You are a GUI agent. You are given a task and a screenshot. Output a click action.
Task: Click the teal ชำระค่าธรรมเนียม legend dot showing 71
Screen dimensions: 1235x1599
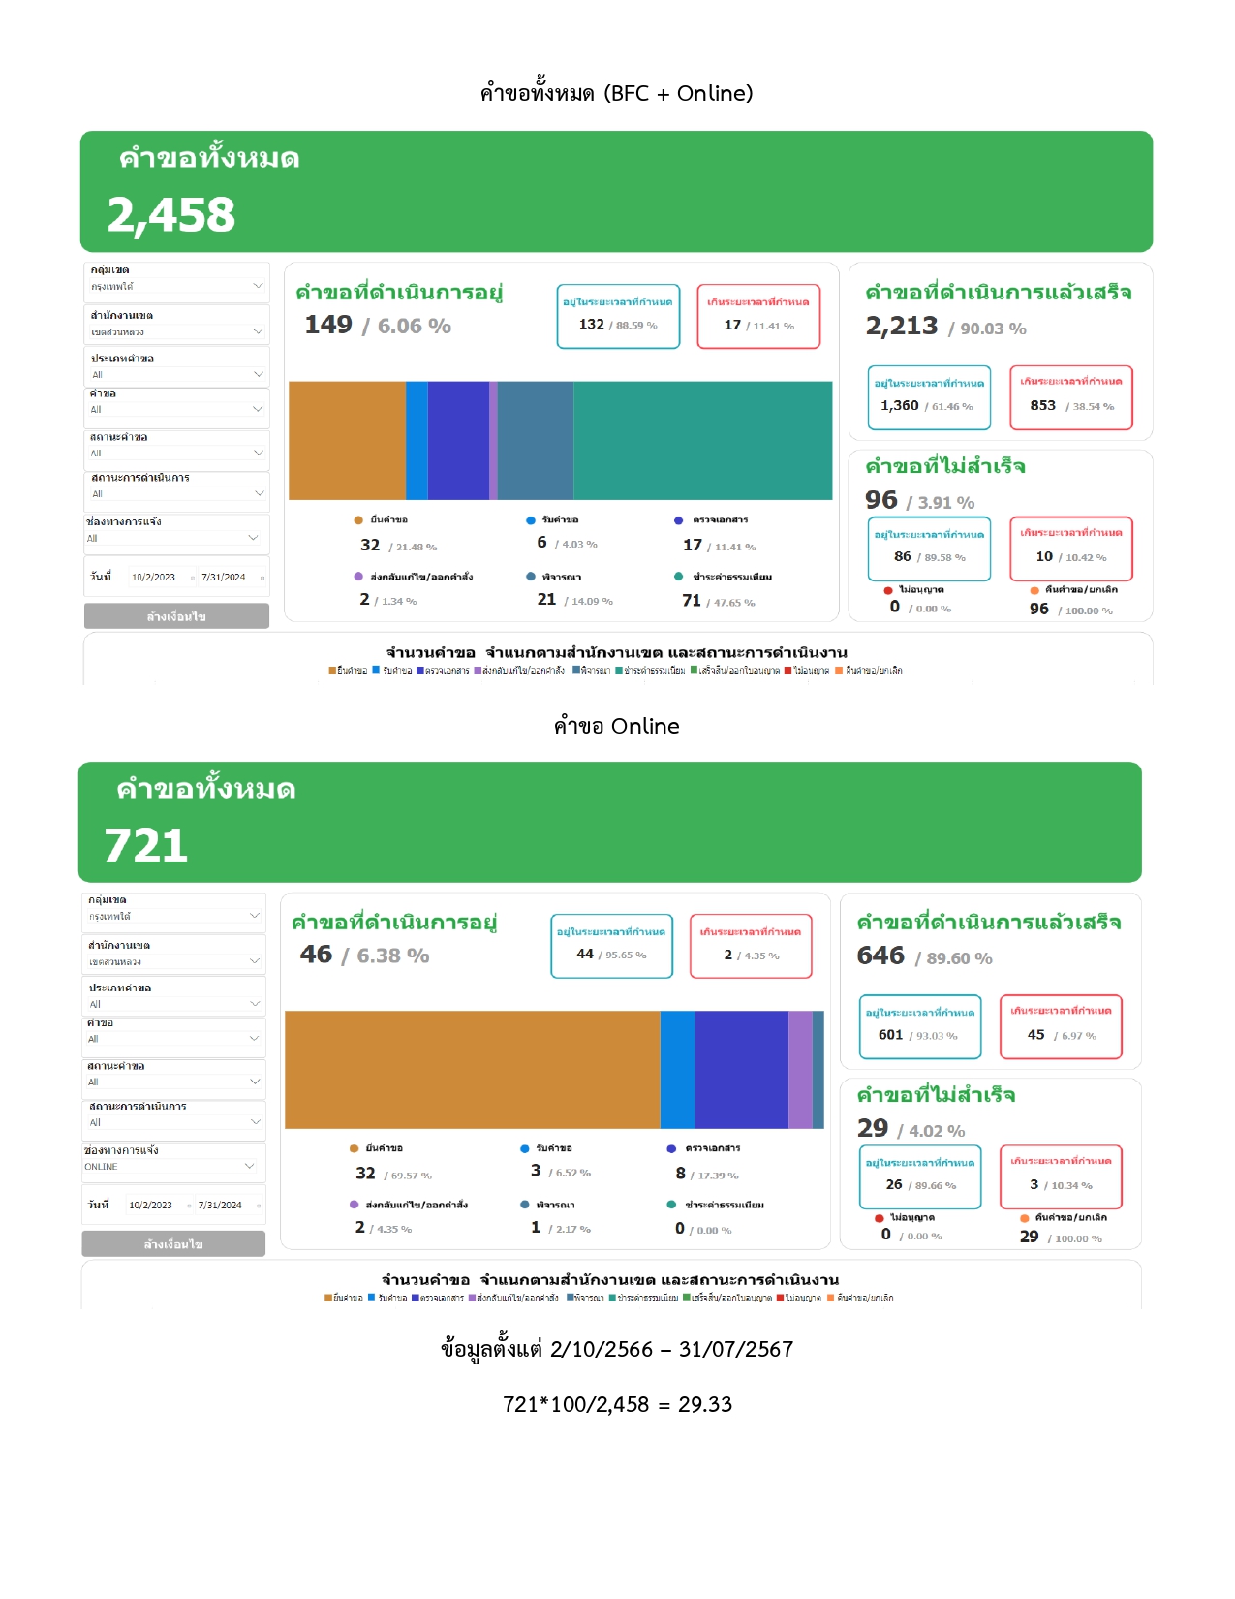click(x=679, y=577)
